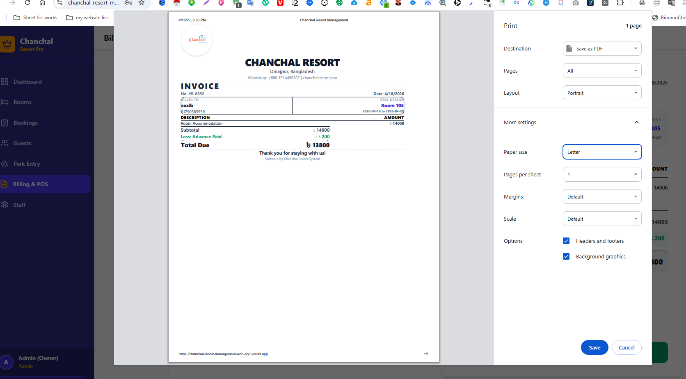Go to browser home page
Screen dimensions: 686x379
click(x=42, y=3)
